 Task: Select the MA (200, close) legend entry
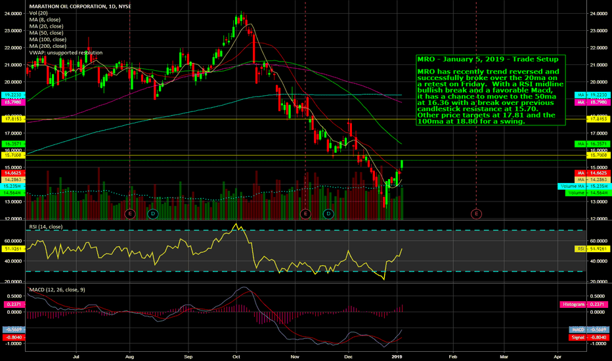48,46
